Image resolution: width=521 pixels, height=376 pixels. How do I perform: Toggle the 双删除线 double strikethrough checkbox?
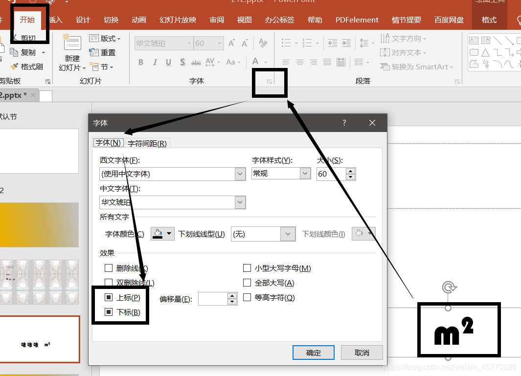point(108,283)
